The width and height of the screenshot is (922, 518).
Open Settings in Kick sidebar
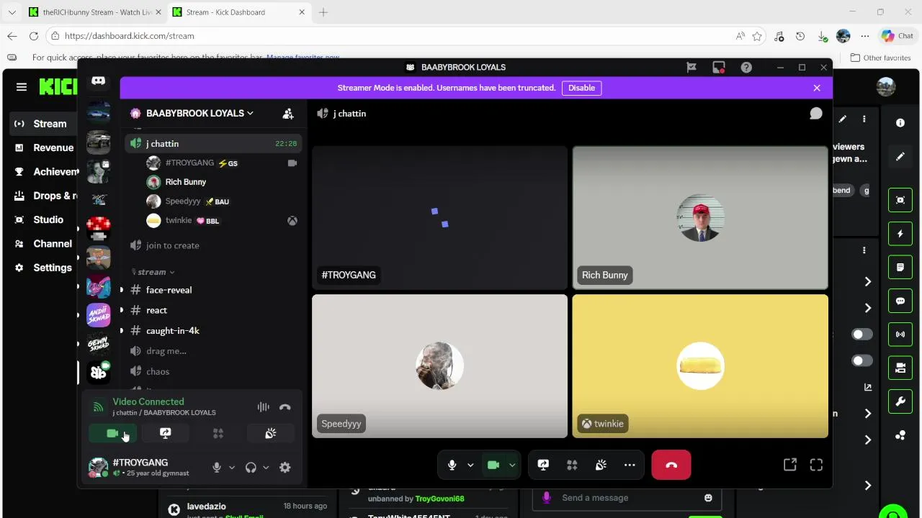click(43, 268)
